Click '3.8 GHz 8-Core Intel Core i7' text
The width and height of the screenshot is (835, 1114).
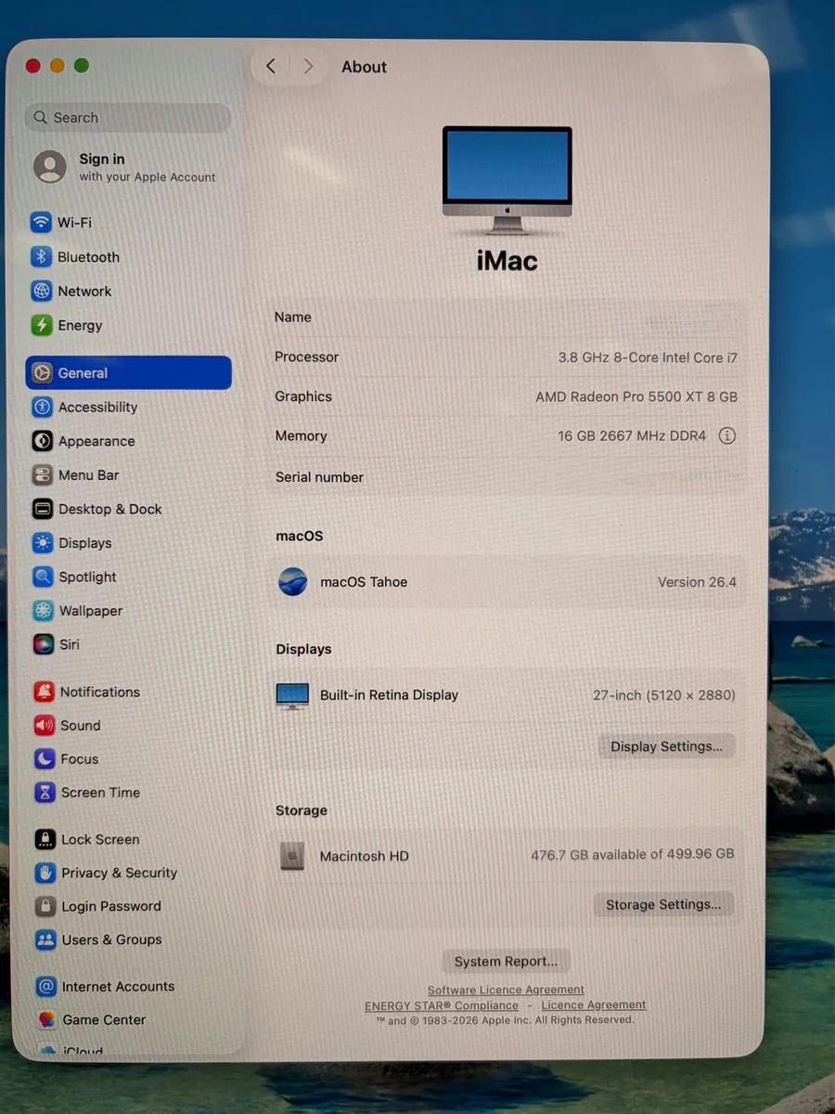[648, 357]
